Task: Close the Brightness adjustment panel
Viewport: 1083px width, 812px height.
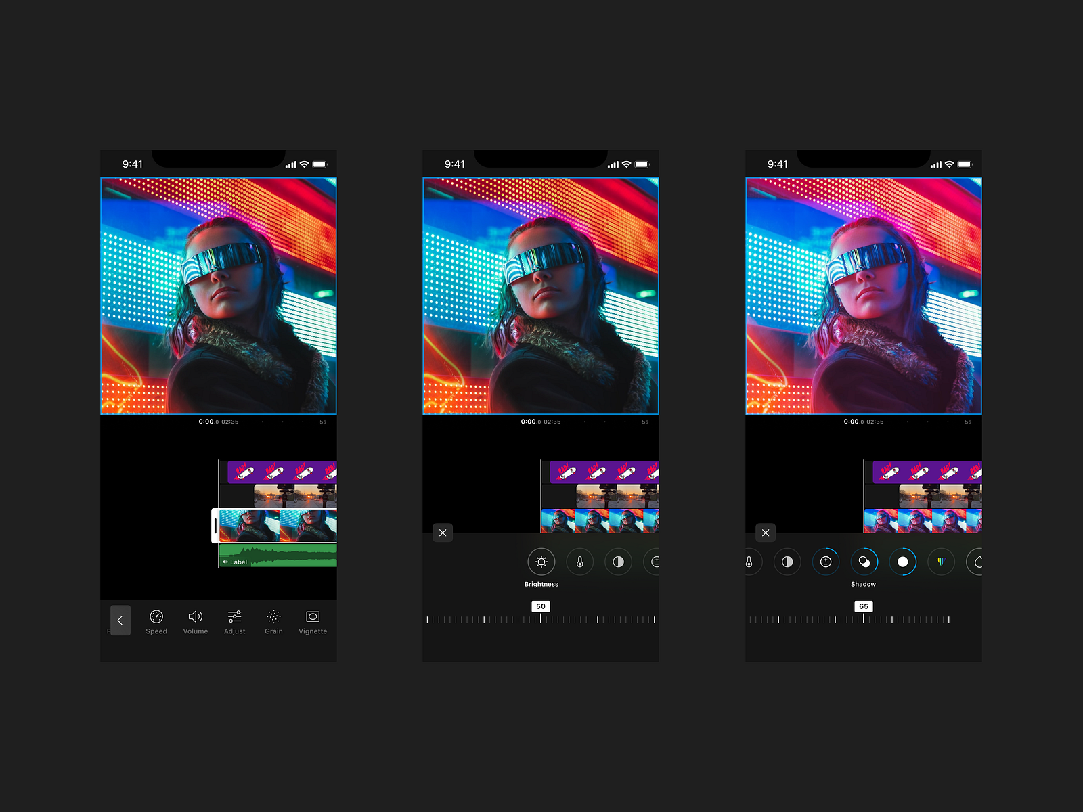Action: point(443,533)
